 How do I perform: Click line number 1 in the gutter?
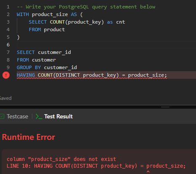8,7
